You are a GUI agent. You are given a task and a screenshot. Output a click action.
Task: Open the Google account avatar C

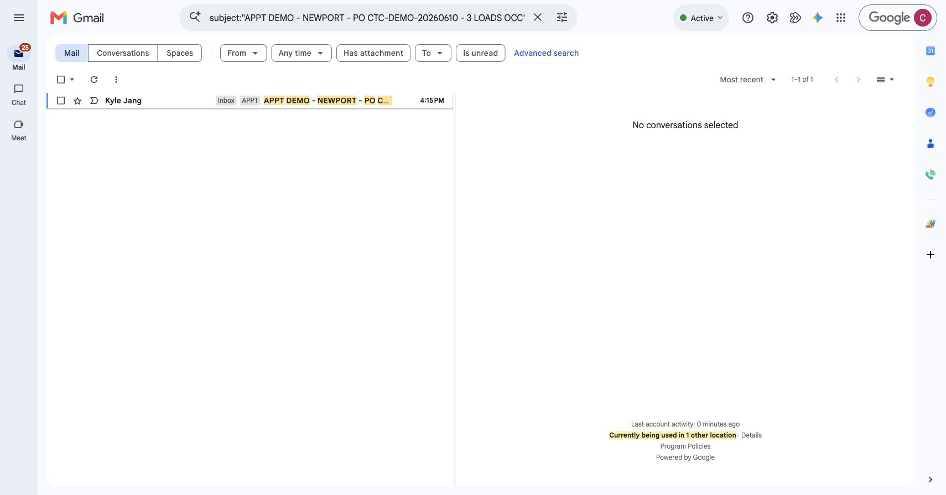922,18
